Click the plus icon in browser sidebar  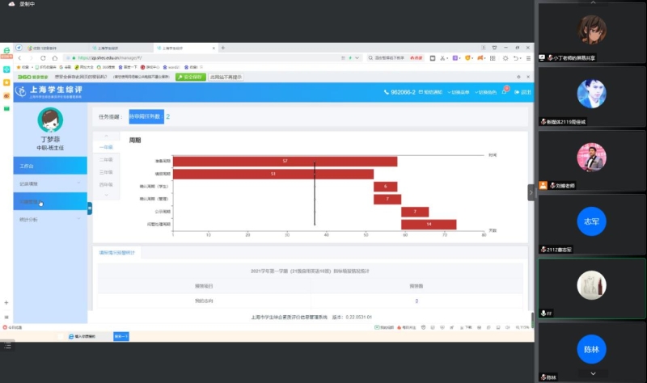click(6, 303)
